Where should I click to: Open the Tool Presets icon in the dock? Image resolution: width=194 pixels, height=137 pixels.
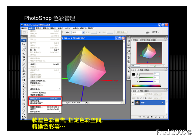point(129,51)
